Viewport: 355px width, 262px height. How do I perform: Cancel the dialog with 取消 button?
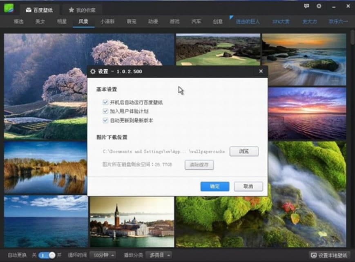248,187
